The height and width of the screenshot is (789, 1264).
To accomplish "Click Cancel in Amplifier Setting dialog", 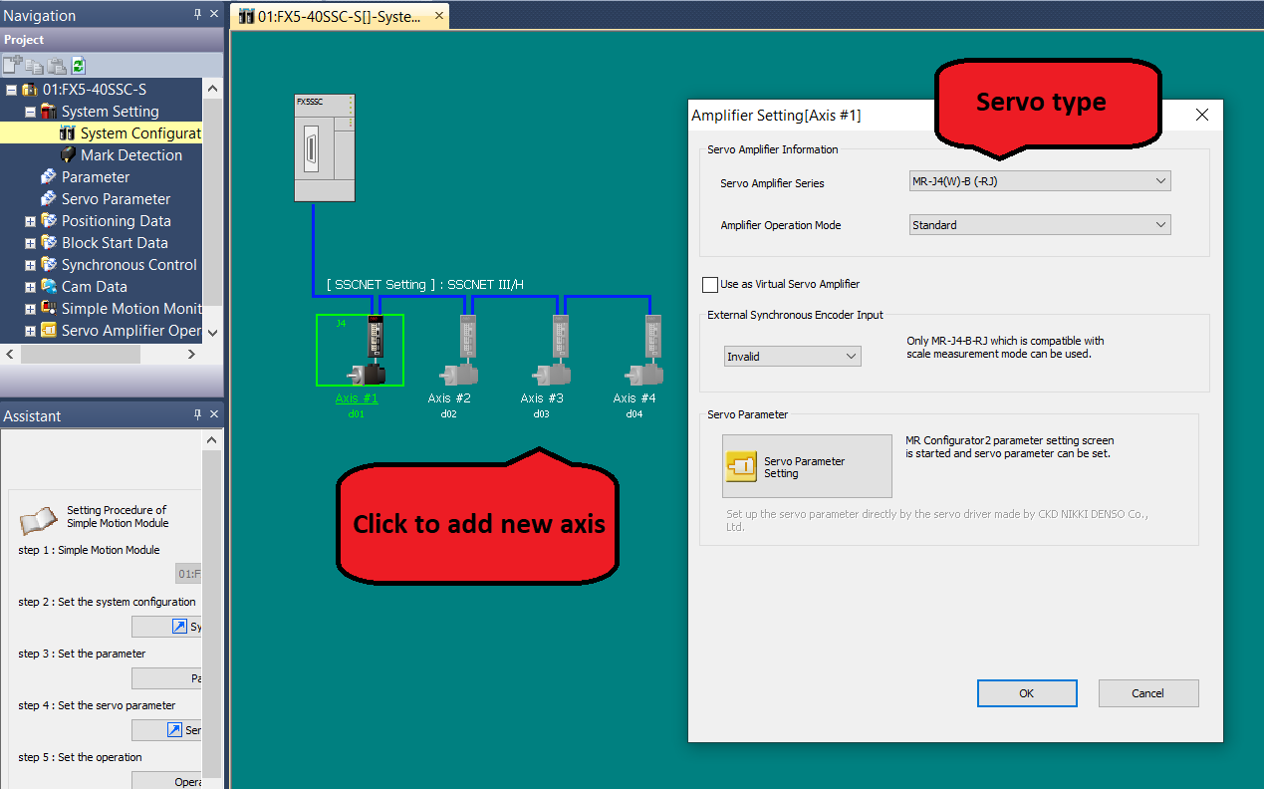I will point(1148,693).
